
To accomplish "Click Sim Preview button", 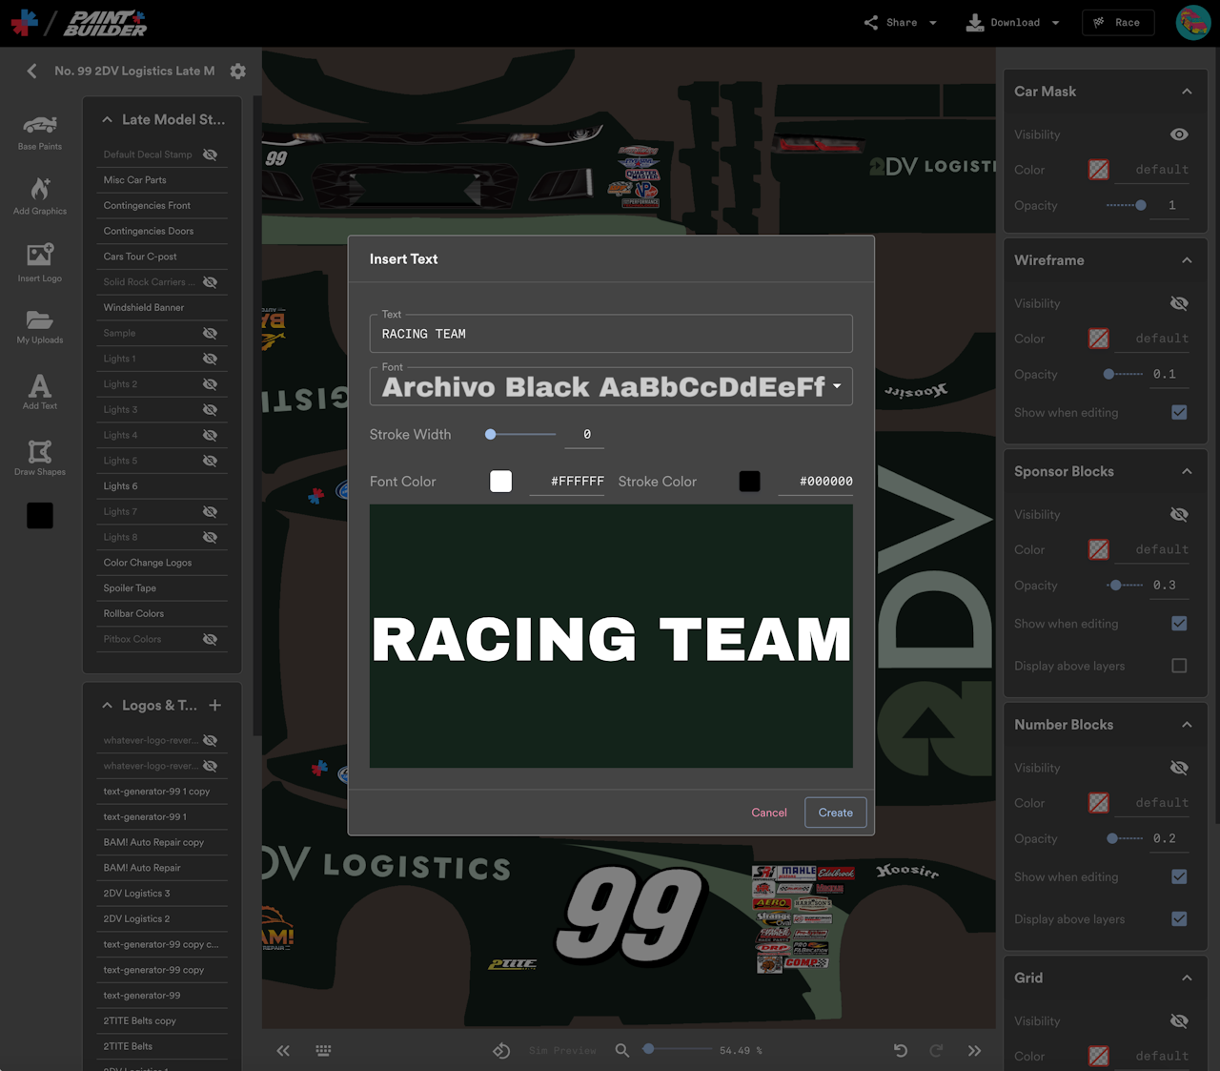I will coord(562,1050).
